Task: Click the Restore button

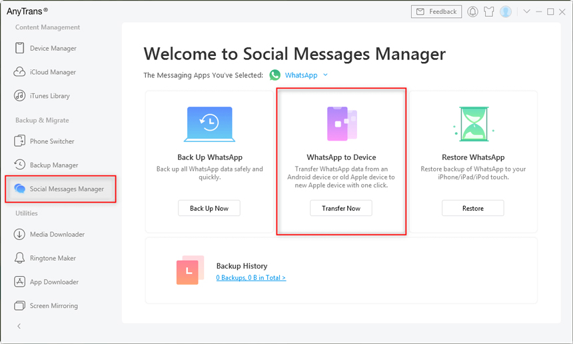Action: point(473,208)
